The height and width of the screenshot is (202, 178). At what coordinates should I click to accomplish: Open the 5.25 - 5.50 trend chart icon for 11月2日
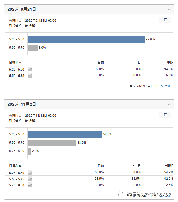[30, 173]
